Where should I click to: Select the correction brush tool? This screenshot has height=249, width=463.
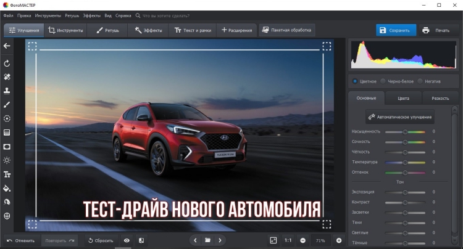click(7, 104)
